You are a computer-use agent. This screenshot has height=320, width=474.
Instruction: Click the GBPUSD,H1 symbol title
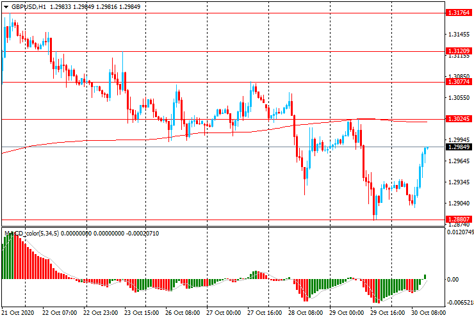click(x=29, y=6)
